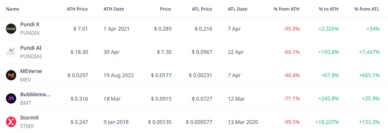Sort by ATH Date column header
Screen dimensions: 388x133
pos(114,9)
